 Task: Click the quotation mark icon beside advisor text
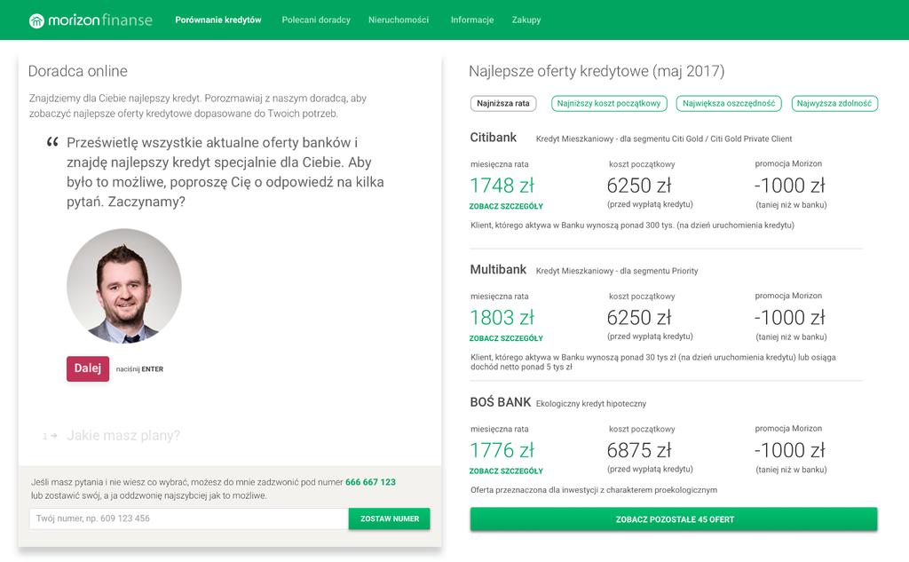(52, 142)
